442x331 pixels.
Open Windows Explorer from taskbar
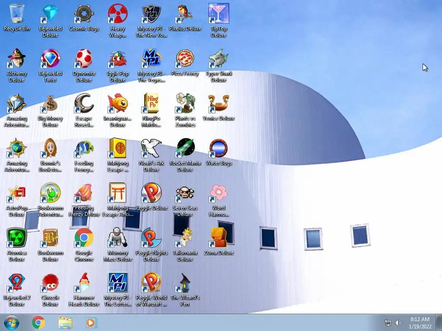pyautogui.click(x=65, y=322)
